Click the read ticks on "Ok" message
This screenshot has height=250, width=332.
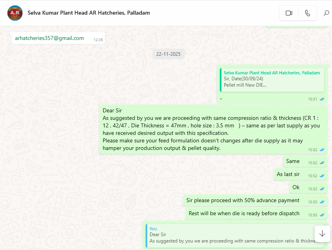[x=322, y=189]
